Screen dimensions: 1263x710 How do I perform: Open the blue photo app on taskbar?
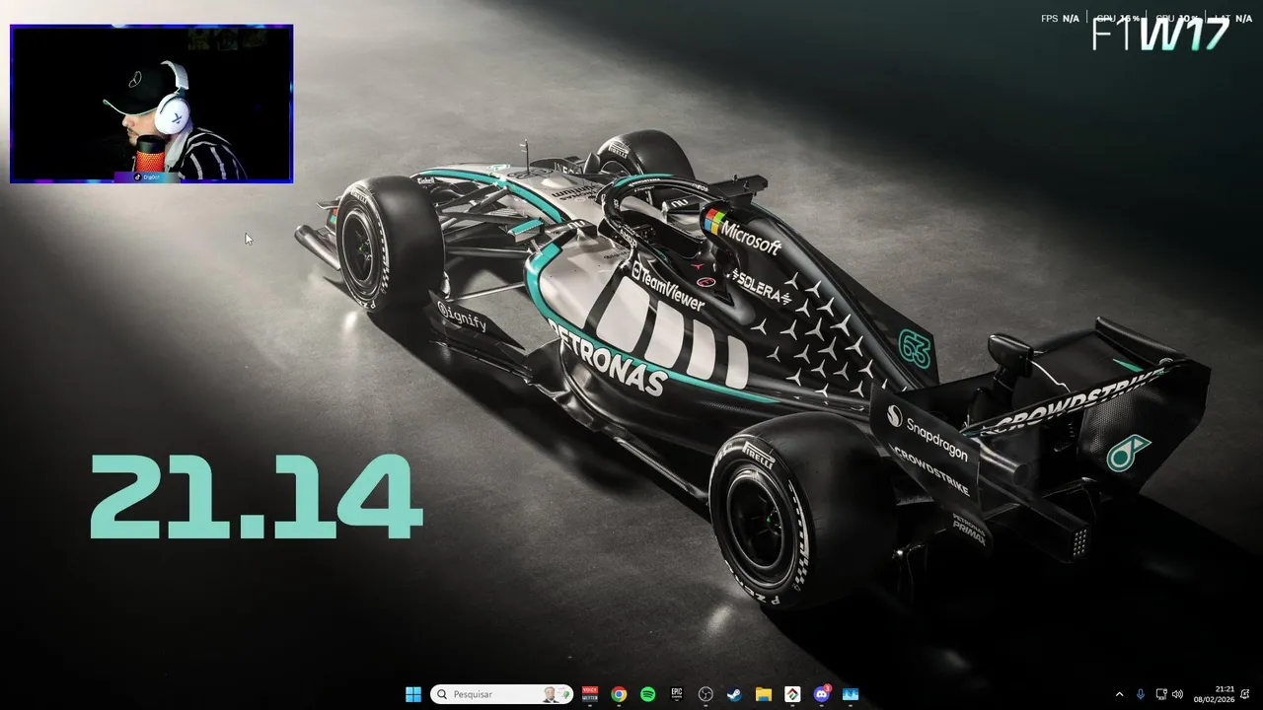click(x=851, y=694)
